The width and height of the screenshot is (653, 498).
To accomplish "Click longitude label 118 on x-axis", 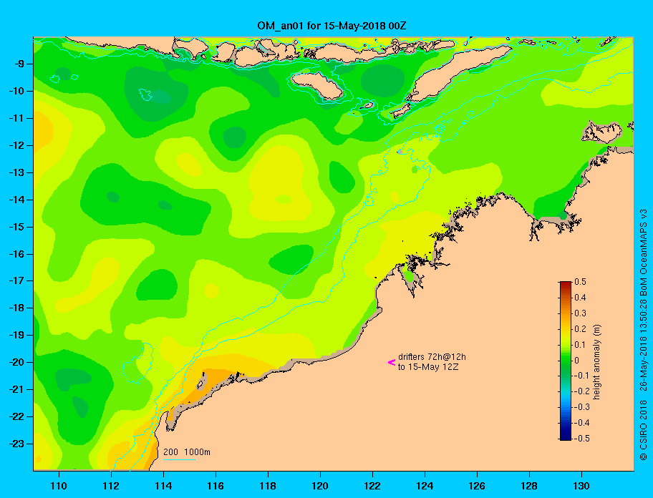I will click(x=268, y=486).
